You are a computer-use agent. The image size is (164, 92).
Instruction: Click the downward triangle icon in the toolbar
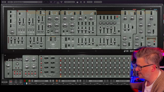61,2
